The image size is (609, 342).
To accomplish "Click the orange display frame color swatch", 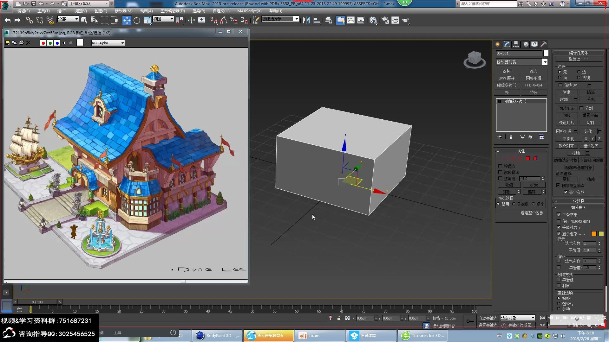I will (593, 233).
